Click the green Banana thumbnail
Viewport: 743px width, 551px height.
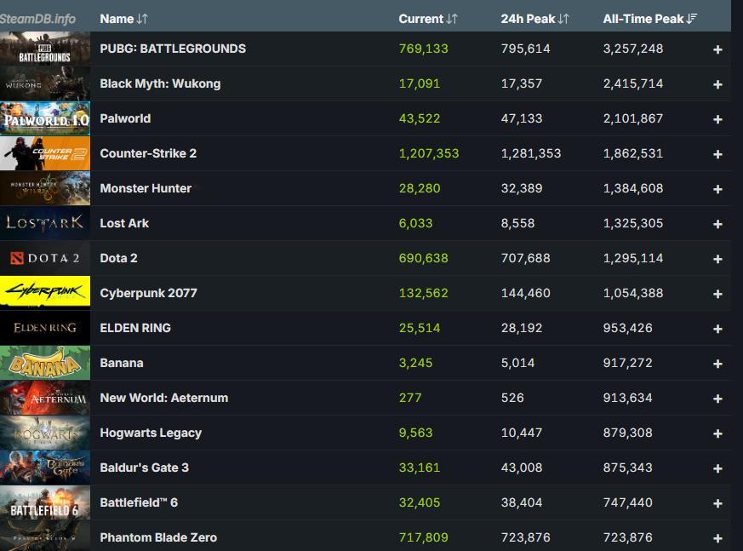(45, 364)
